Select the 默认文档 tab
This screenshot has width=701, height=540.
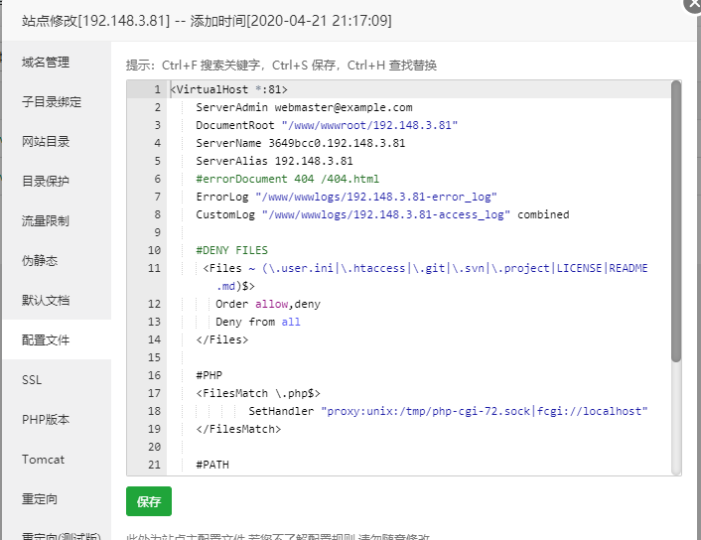pyautogui.click(x=46, y=301)
